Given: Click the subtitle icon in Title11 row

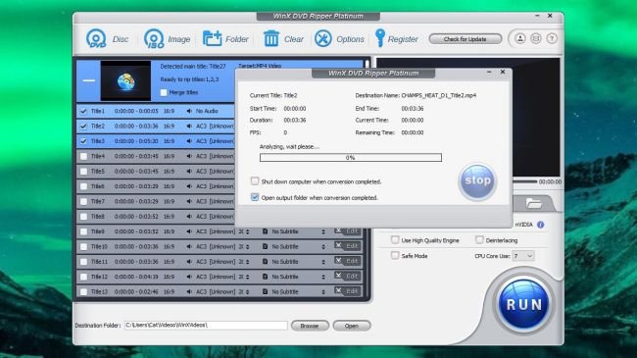Looking at the screenshot, I should coord(265,262).
